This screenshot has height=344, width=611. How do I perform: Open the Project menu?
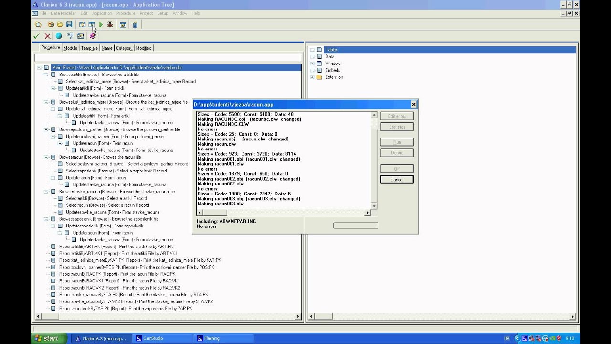(x=146, y=13)
